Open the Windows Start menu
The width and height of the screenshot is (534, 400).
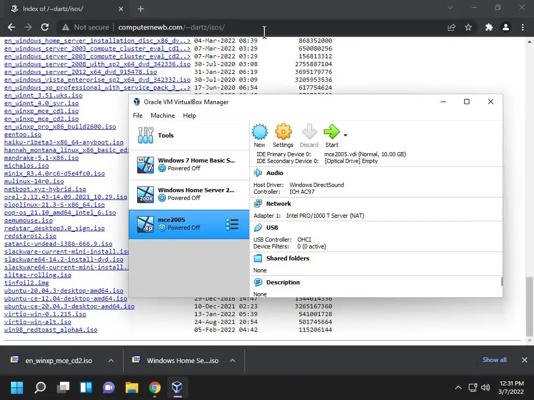(17, 387)
